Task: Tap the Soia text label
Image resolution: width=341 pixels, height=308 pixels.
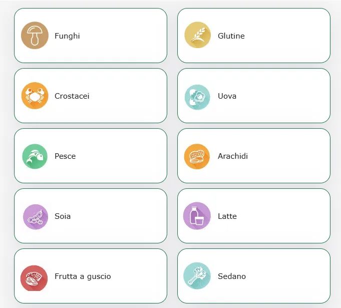Action: pos(63,216)
